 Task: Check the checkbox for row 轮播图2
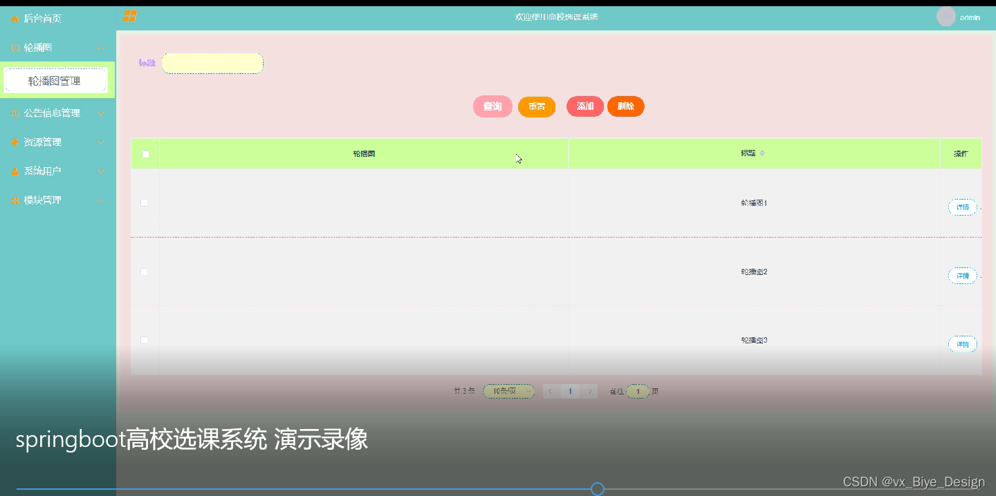pos(145,271)
